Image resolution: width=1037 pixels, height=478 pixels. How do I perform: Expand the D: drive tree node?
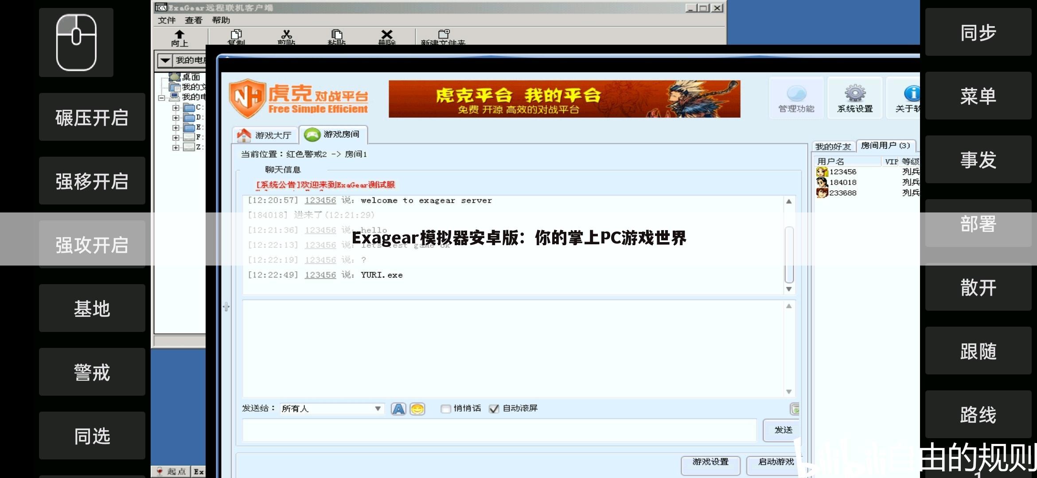click(176, 118)
